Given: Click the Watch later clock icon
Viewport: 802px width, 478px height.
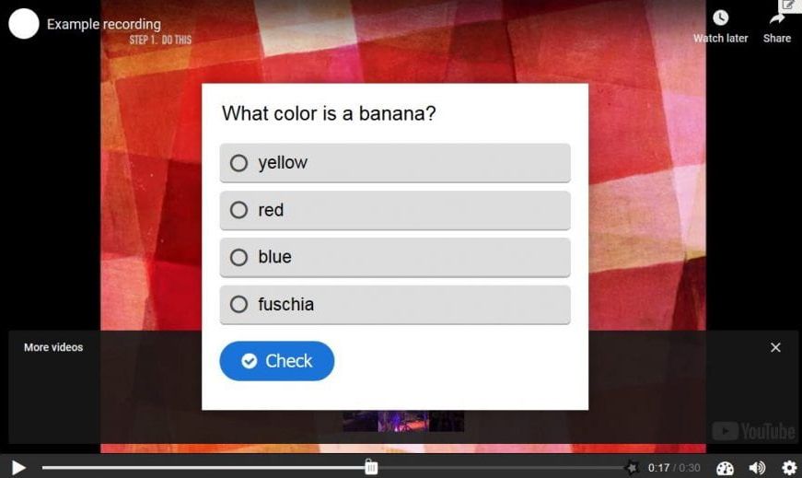Looking at the screenshot, I should coord(720,17).
